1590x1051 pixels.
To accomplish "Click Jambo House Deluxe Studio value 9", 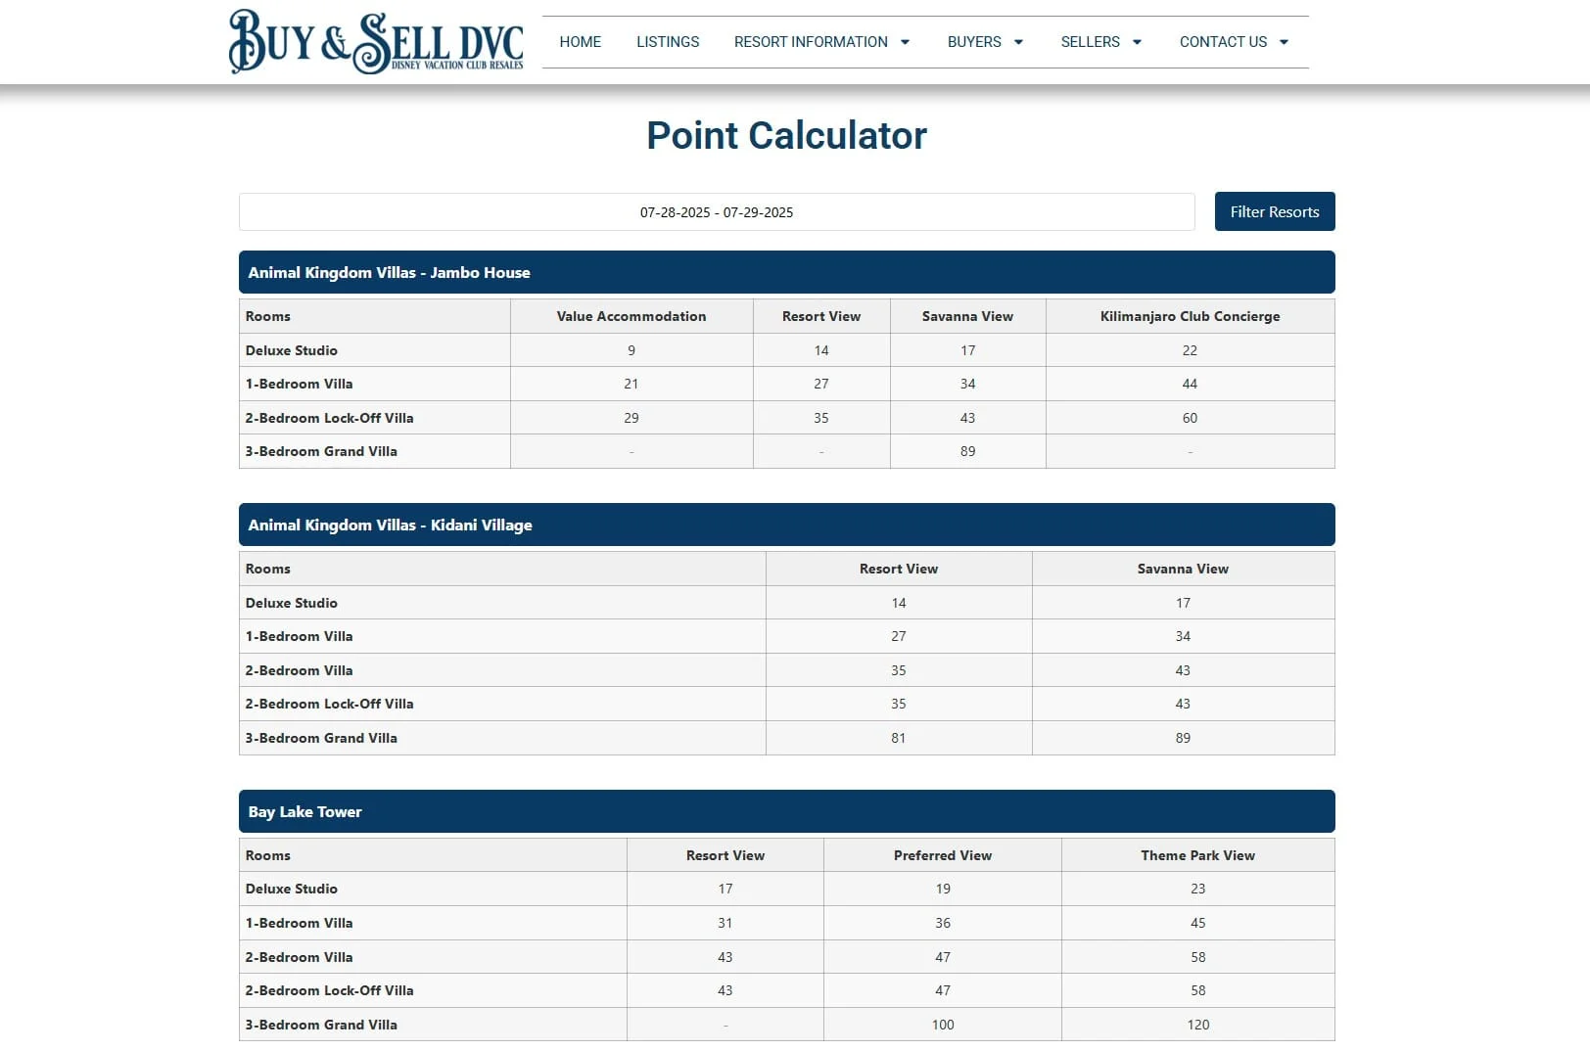I will 631,350.
